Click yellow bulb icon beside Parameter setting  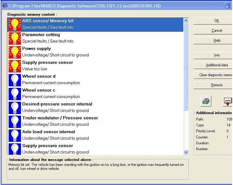tap(15, 39)
